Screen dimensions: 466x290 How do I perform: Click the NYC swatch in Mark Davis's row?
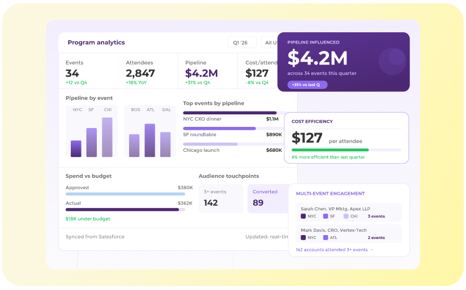pyautogui.click(x=303, y=238)
